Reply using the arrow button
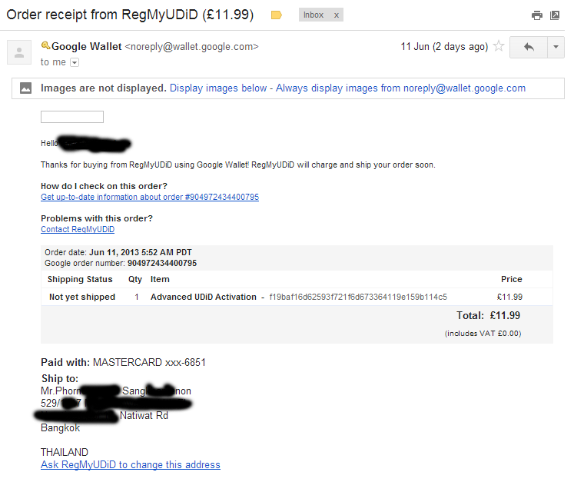This screenshot has height=502, width=574. (529, 47)
